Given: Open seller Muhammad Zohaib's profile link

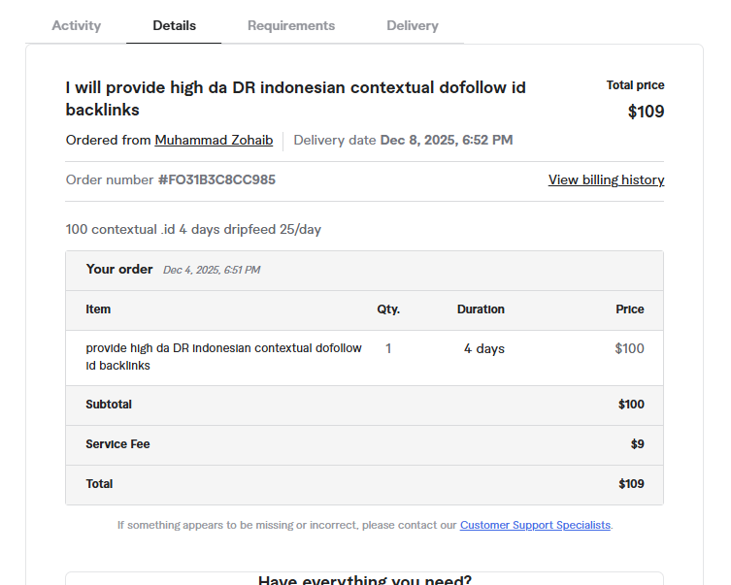Looking at the screenshot, I should (214, 141).
